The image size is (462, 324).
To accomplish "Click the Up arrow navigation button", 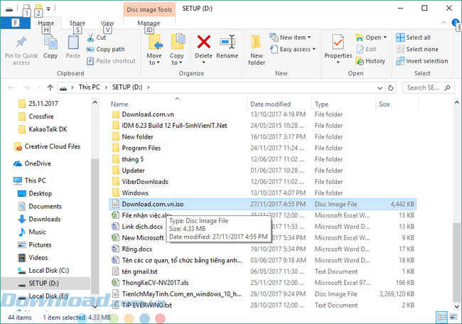I will (x=50, y=87).
